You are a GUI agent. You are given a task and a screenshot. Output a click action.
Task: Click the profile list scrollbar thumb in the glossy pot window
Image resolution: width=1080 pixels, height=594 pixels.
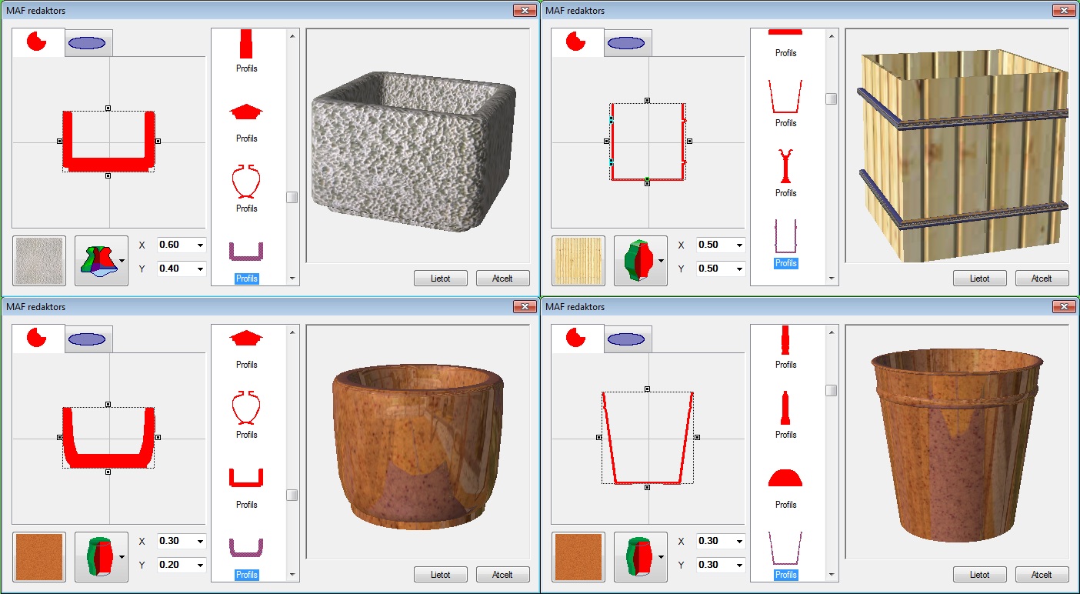point(292,495)
